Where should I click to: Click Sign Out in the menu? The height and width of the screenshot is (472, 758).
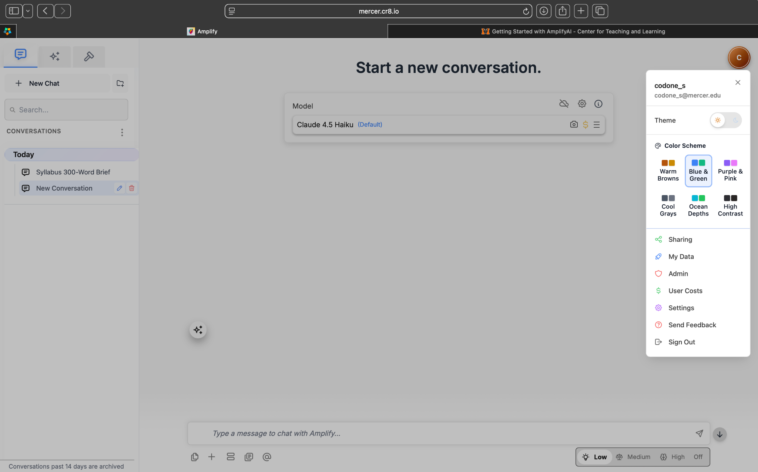tap(698, 342)
